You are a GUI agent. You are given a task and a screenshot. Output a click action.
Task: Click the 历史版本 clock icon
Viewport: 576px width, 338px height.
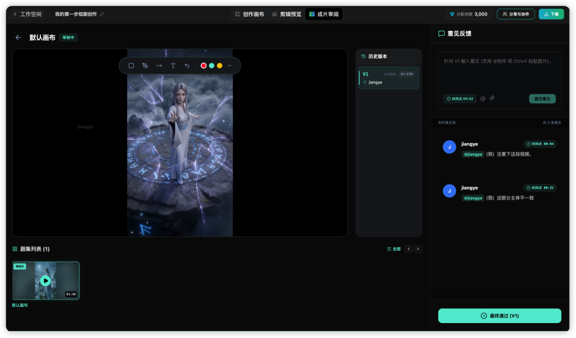[363, 56]
